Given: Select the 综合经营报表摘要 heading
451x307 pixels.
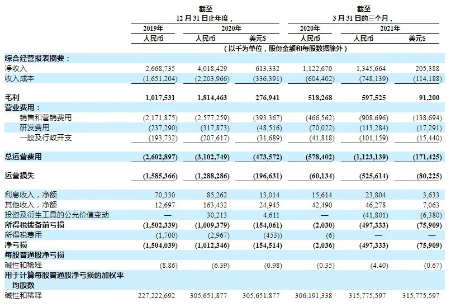Looking at the screenshot, I should point(37,58).
